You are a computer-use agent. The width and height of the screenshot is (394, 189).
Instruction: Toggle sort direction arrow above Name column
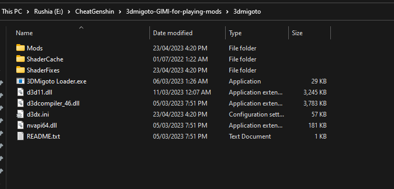click(81, 28)
